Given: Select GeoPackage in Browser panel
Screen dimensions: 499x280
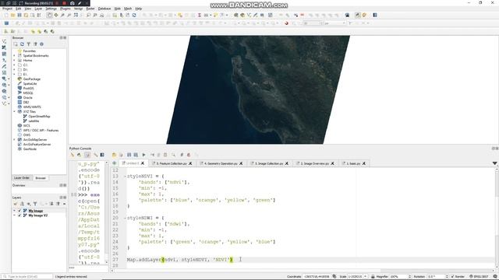Looking at the screenshot, I should pos(32,79).
